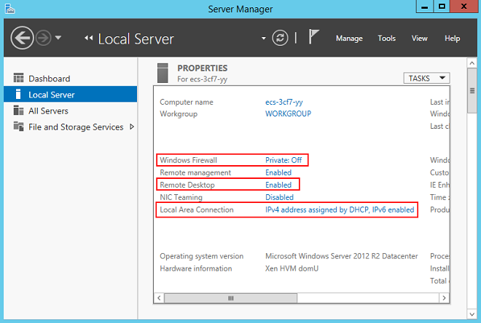Image resolution: width=481 pixels, height=323 pixels.
Task: Click the horizontal scrollbar thumb
Action: [231, 298]
